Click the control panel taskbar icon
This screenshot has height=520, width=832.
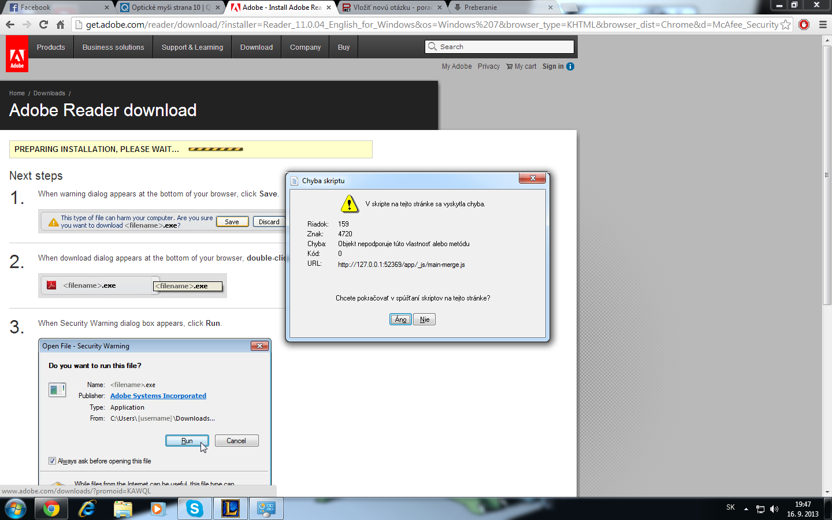coord(266,508)
